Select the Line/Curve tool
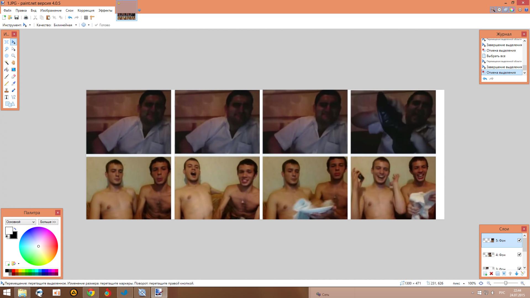530x298 pixels. click(x=14, y=97)
